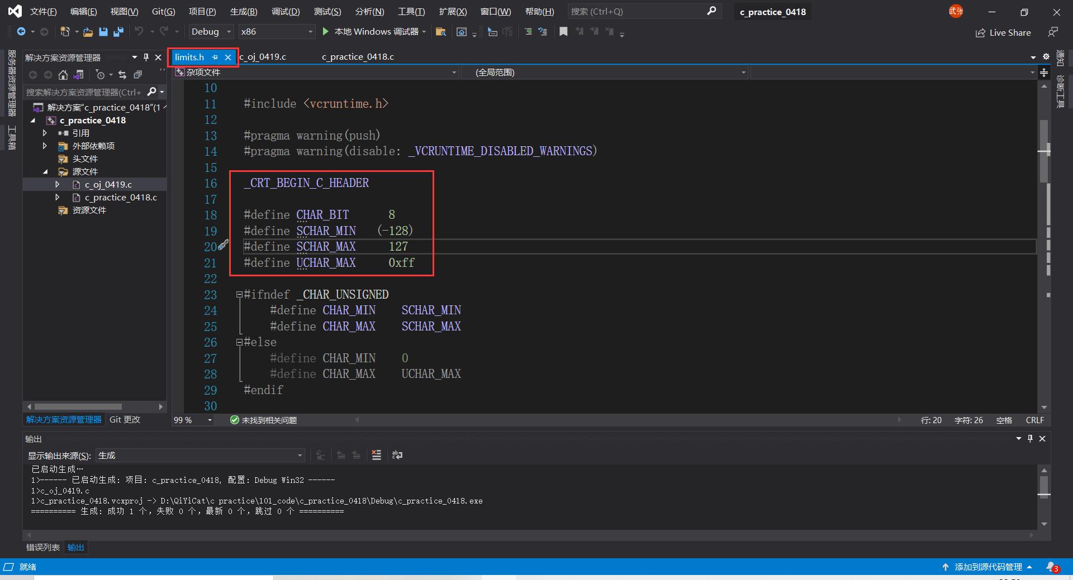Collapse the #ifndef _CHAR_UNSIGNED code block
The image size is (1073, 580).
239,294
